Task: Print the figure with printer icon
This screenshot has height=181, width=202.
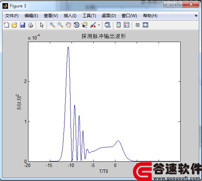Action: (31, 25)
